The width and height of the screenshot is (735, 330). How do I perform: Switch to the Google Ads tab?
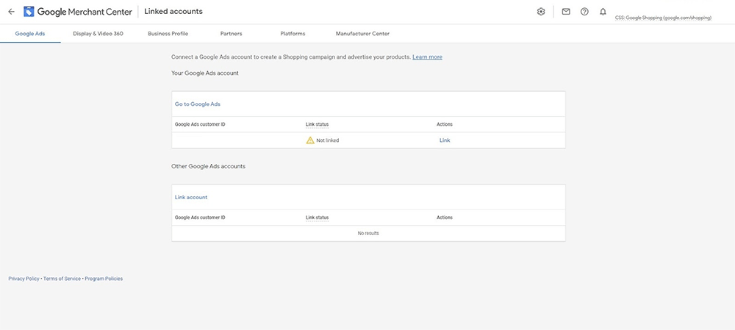30,34
